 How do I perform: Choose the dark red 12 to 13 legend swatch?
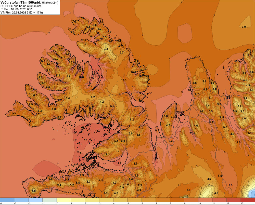click(234, 200)
